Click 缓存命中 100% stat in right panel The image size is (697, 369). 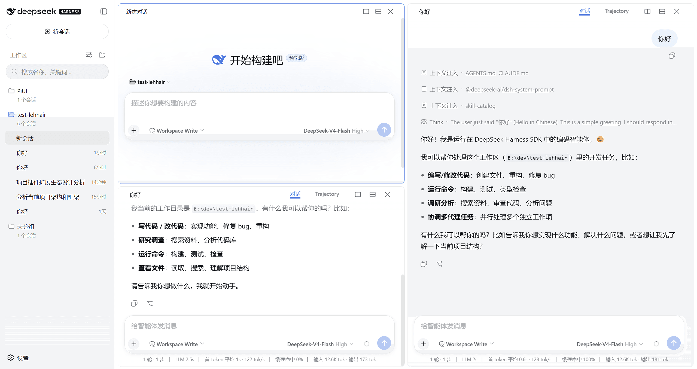(x=578, y=359)
